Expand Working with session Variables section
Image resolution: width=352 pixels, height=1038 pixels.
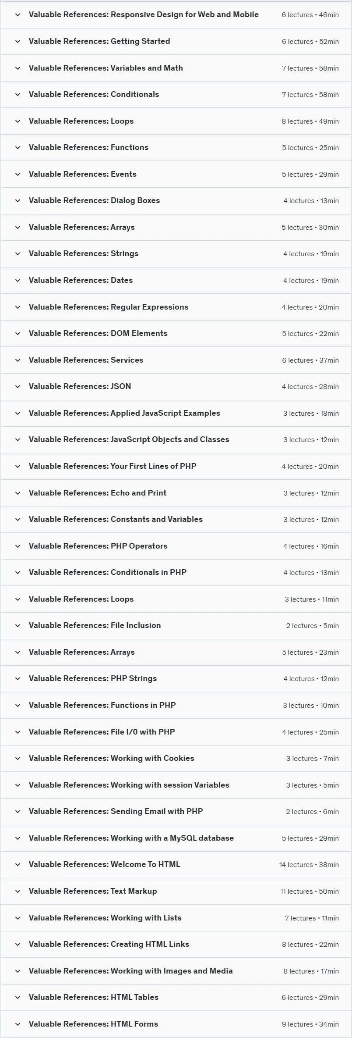pyautogui.click(x=176, y=785)
